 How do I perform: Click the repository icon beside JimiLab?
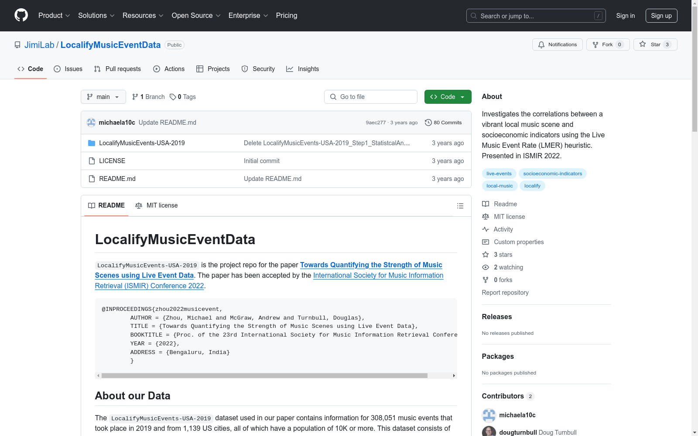coord(17,45)
